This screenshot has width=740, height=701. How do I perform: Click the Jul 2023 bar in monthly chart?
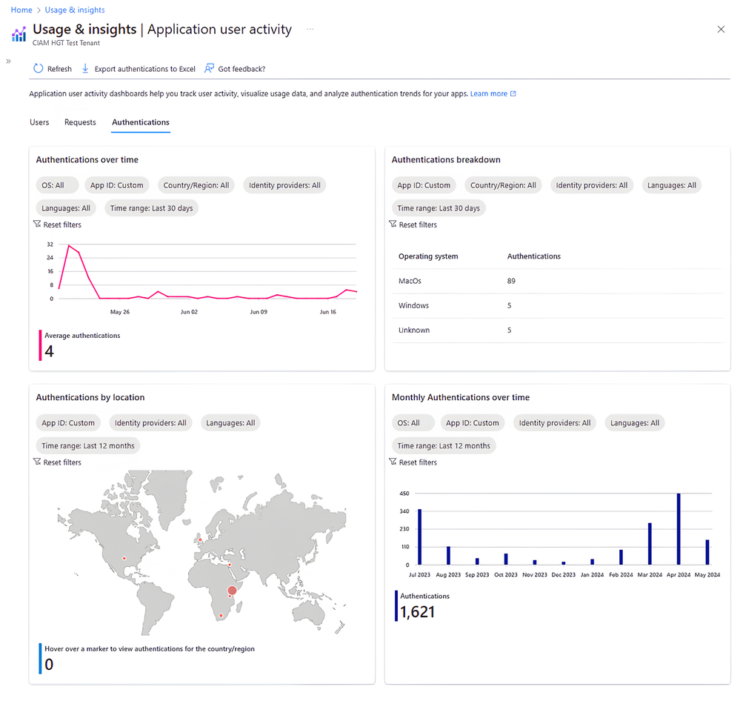pyautogui.click(x=419, y=536)
